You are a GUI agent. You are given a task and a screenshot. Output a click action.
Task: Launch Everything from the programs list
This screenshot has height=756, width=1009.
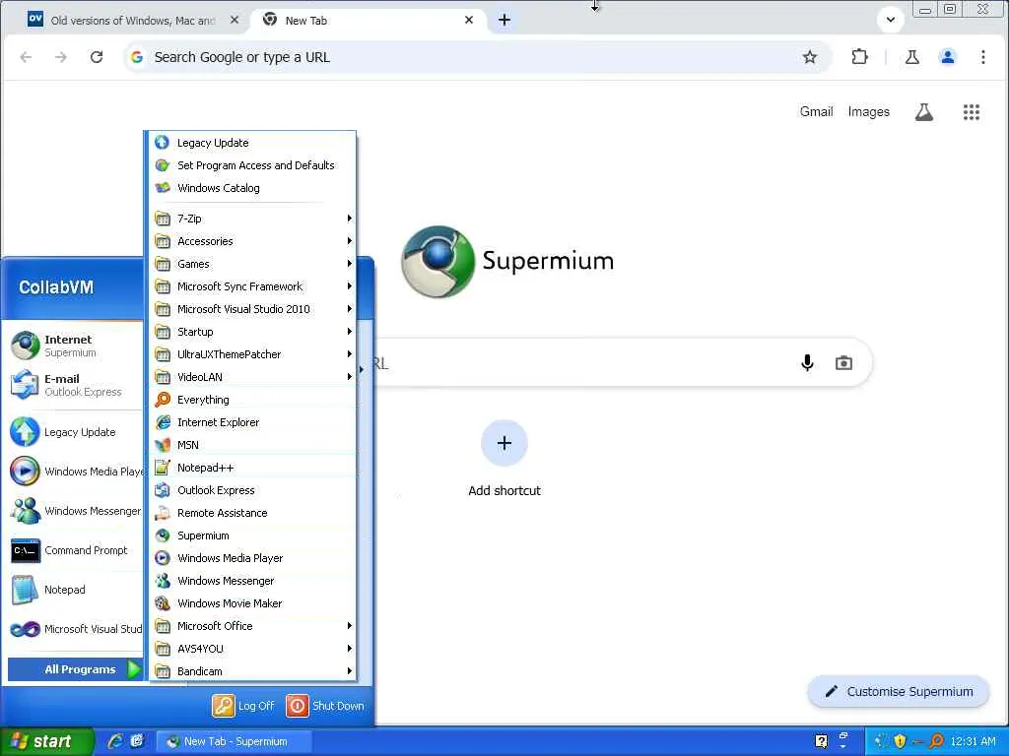pos(252,400)
